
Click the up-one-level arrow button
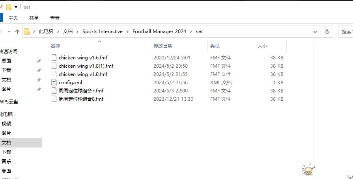17,31
